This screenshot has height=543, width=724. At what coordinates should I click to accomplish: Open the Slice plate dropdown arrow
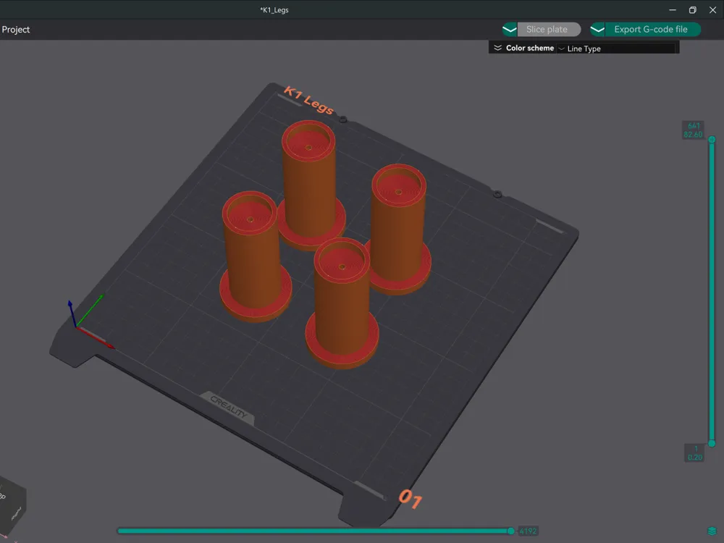tap(510, 30)
